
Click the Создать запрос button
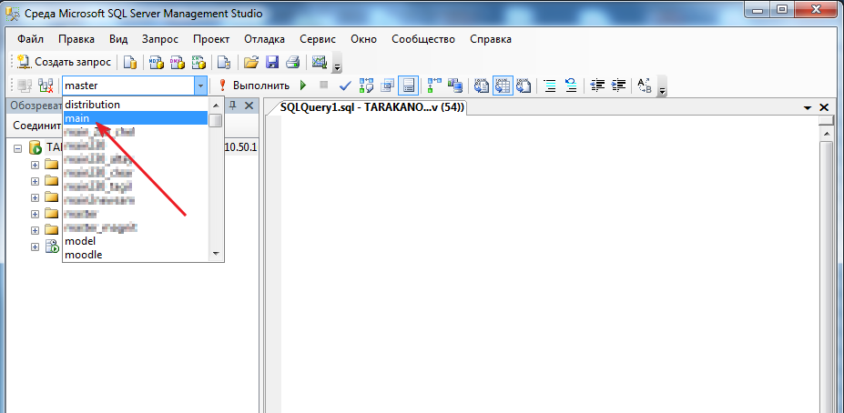click(x=64, y=63)
